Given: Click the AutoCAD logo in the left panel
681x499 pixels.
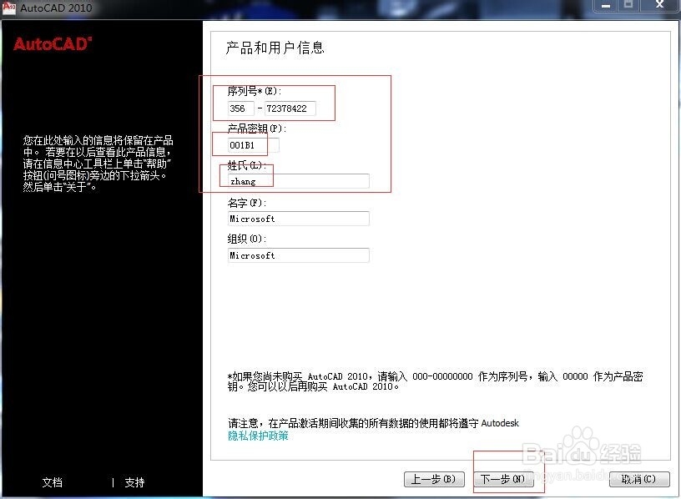Looking at the screenshot, I should click(53, 44).
